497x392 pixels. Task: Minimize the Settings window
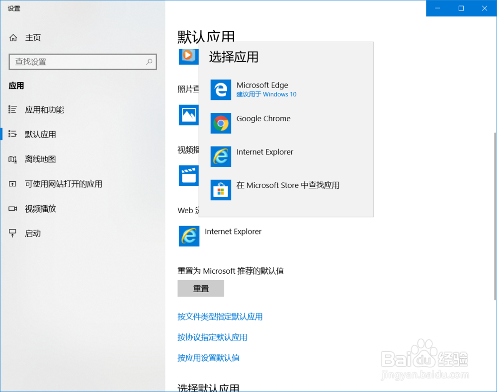[x=438, y=8]
